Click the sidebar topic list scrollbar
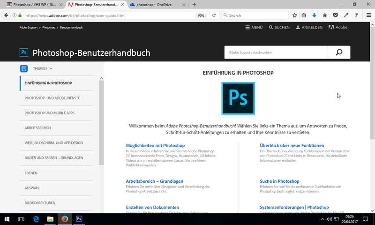This screenshot has height=225, width=375. click(101, 123)
